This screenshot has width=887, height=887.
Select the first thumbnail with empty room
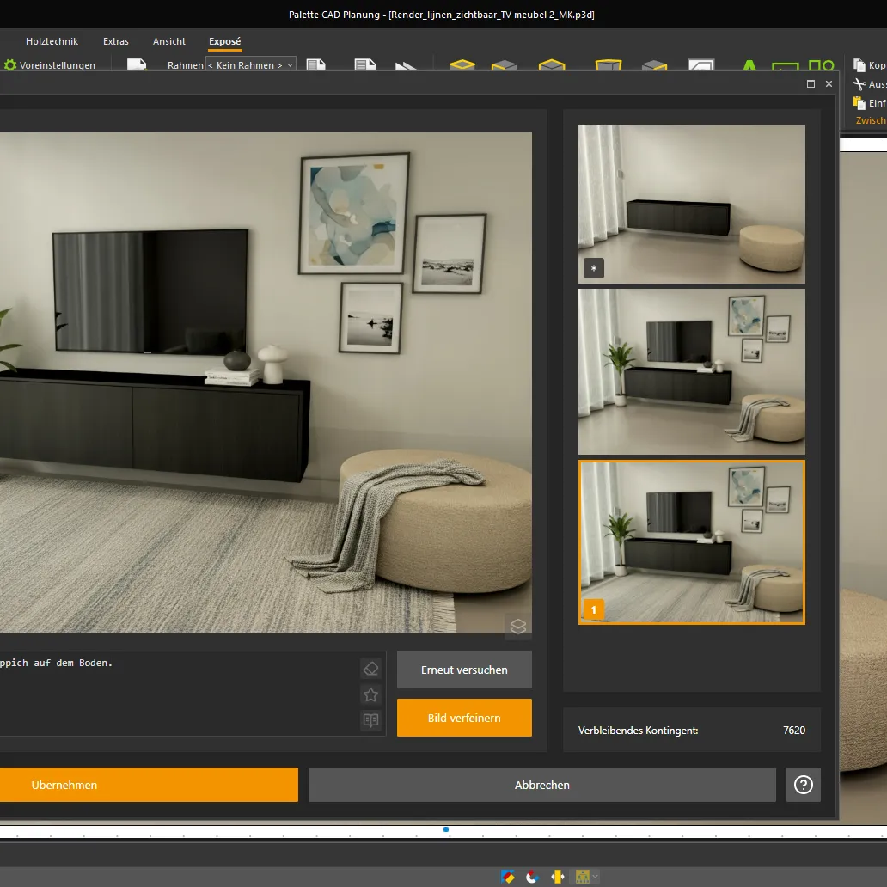point(691,204)
